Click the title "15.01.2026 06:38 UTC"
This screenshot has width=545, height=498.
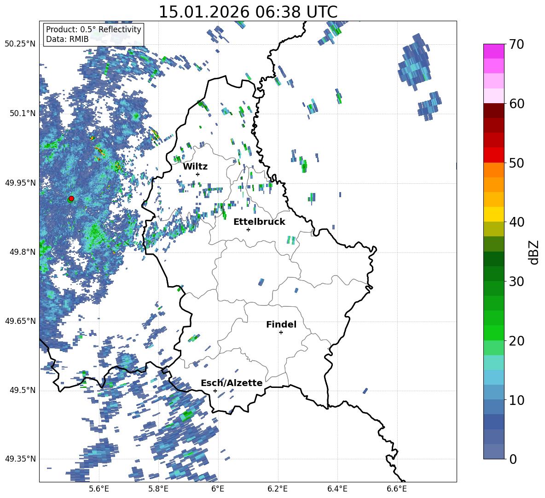click(x=248, y=12)
